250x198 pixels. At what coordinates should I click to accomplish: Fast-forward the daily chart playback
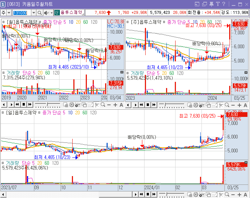pyautogui.click(x=154, y=194)
